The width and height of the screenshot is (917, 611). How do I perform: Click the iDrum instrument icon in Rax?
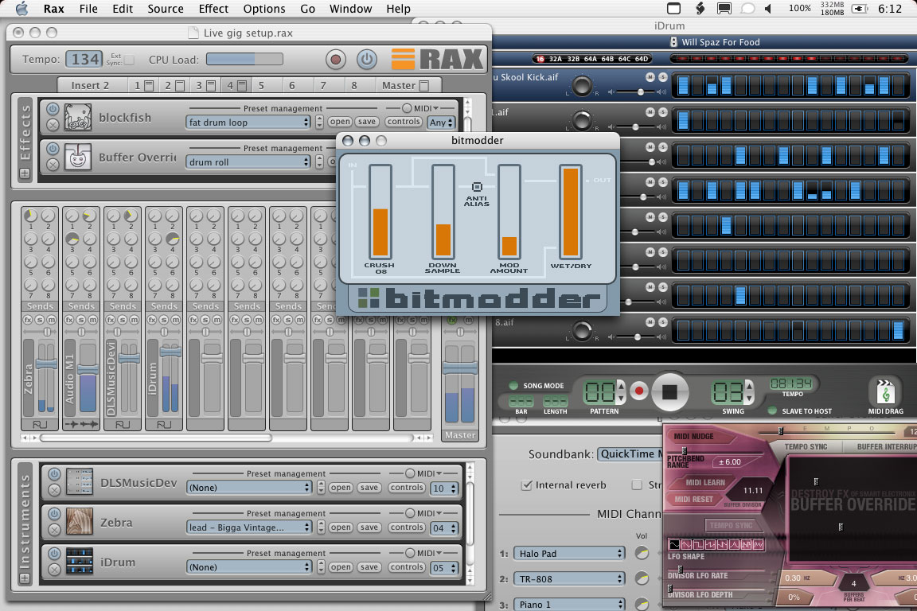[x=80, y=562]
